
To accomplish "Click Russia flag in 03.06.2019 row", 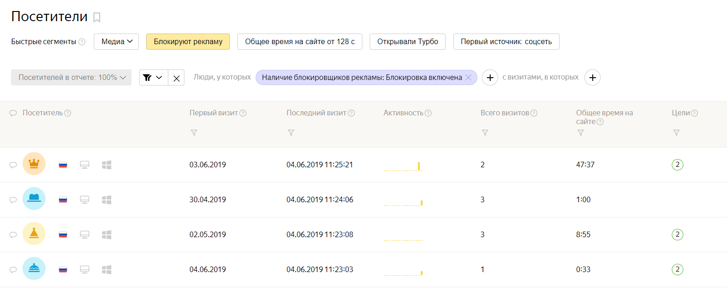I will (x=63, y=165).
